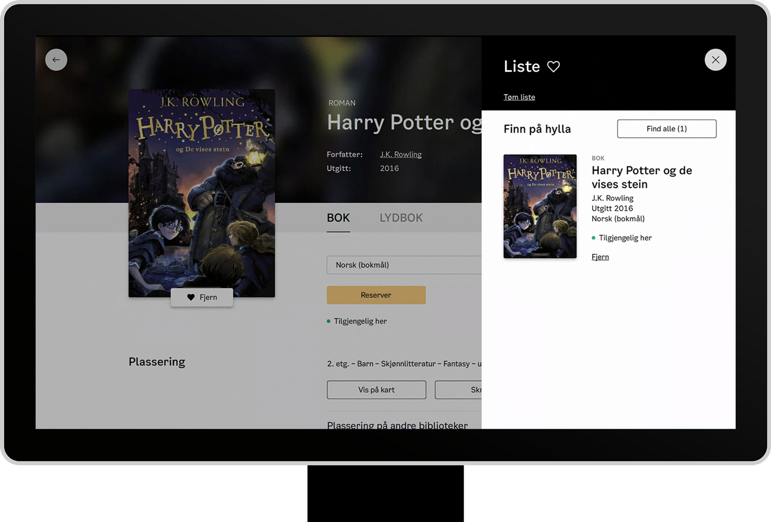Toggle the heart Fjern button below large cover
Viewport: 771px width, 522px height.
202,297
